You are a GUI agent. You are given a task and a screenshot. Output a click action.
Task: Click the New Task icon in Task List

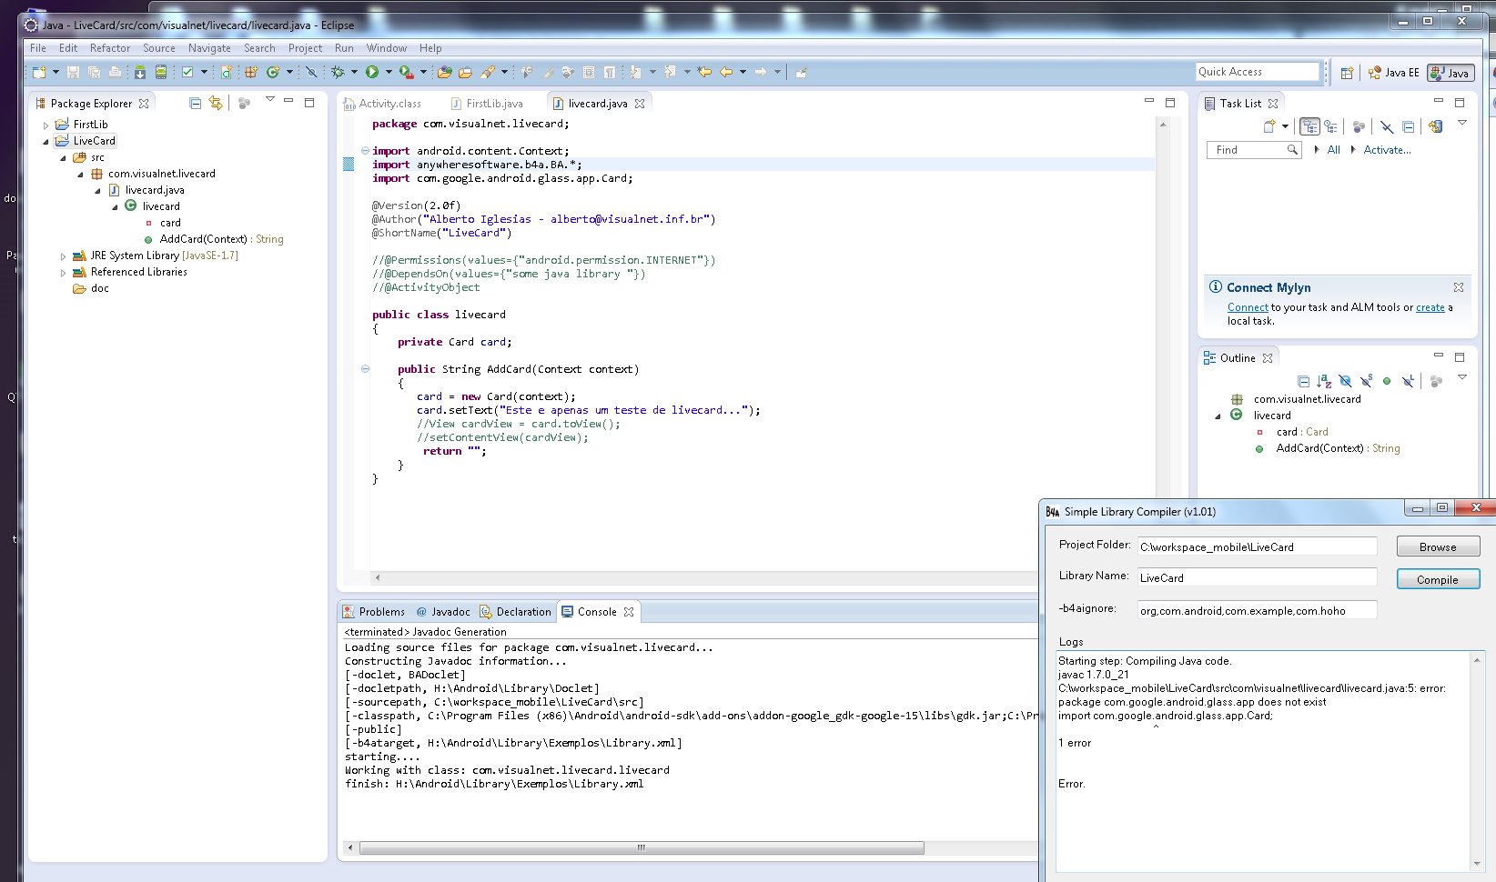[x=1269, y=126]
